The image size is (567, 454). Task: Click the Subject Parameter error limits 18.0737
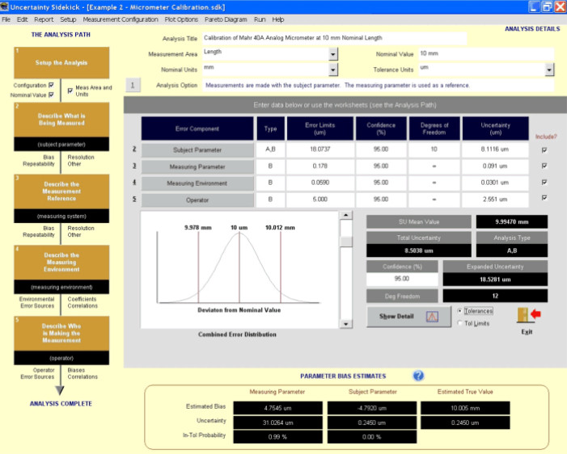pyautogui.click(x=320, y=149)
